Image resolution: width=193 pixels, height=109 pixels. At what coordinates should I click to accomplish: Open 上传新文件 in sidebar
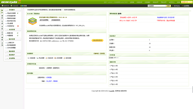(11, 43)
